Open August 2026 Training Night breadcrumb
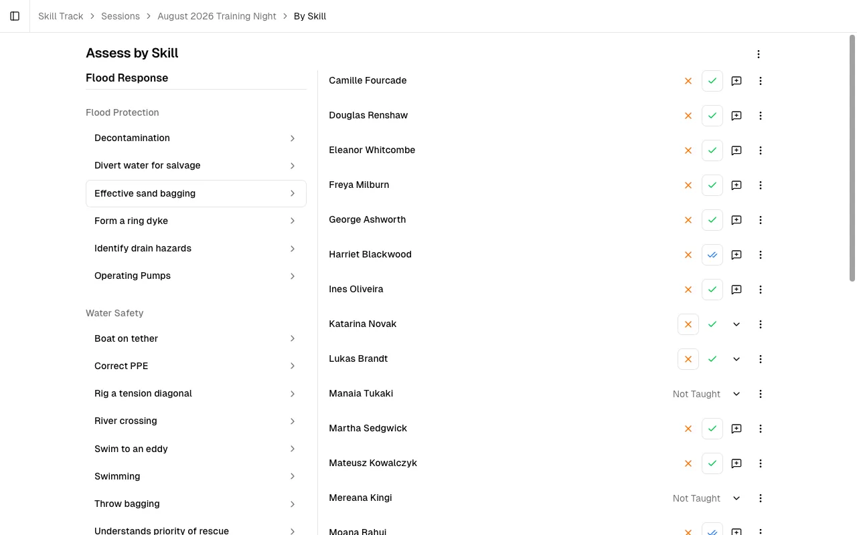 (x=217, y=16)
